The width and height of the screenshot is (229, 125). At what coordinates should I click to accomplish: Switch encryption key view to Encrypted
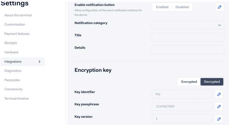(189, 82)
